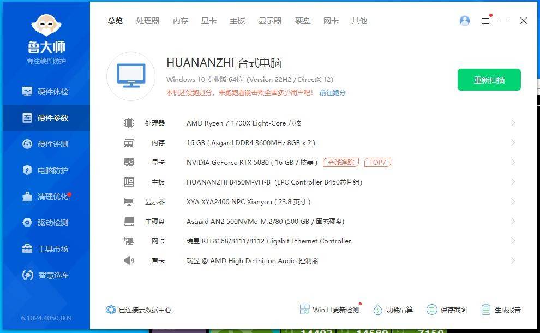Open the user account avatar
The height and width of the screenshot is (333, 540).
[464, 21]
